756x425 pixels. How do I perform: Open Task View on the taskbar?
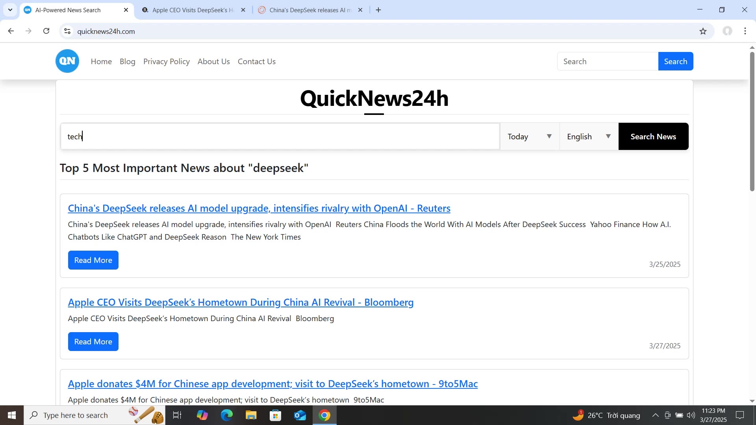(x=177, y=415)
